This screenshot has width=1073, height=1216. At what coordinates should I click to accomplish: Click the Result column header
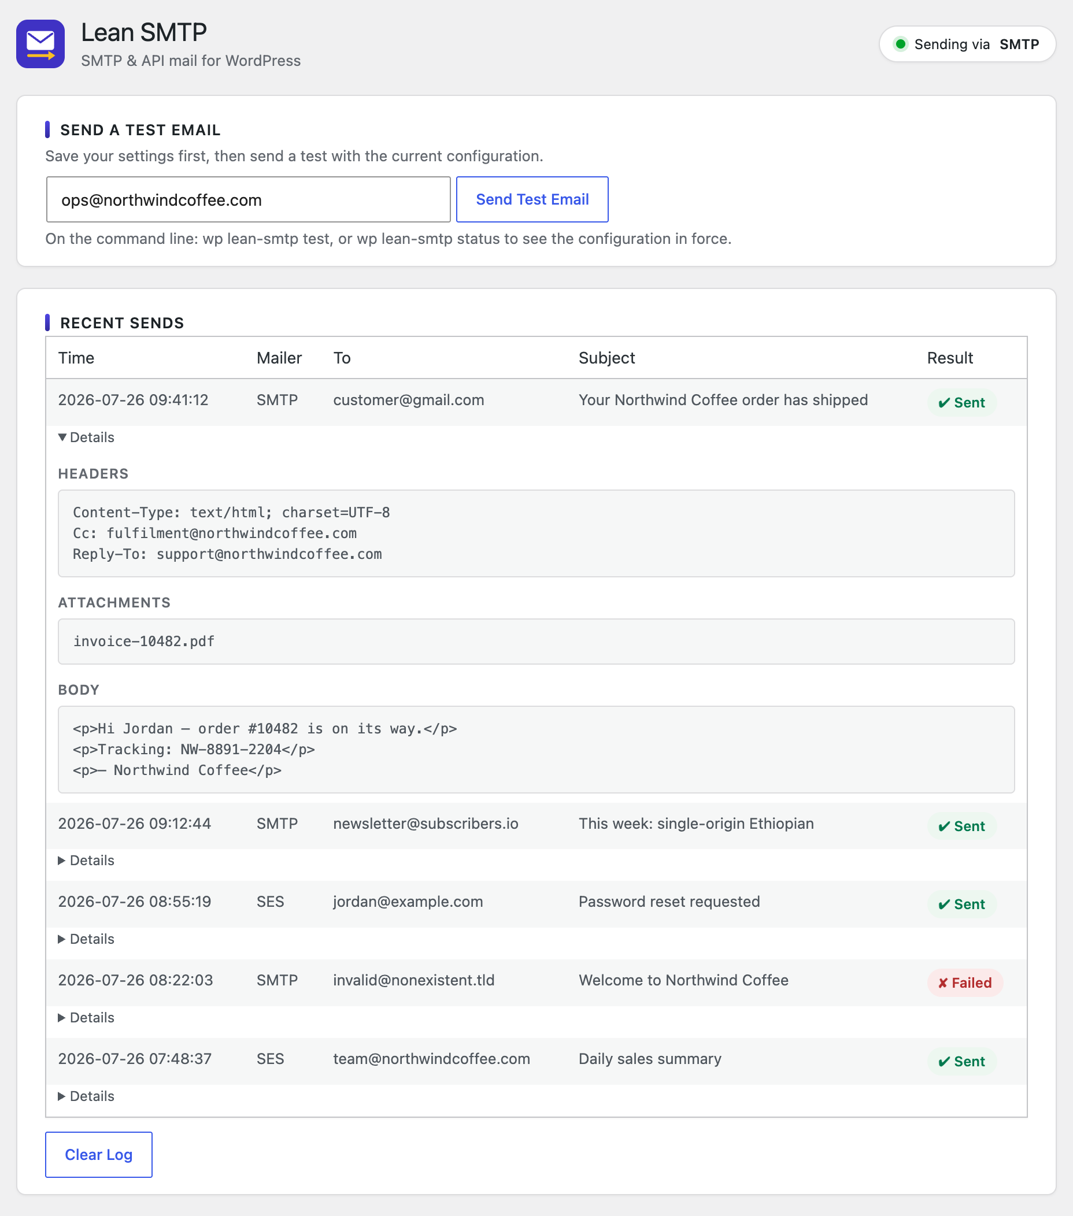click(950, 358)
